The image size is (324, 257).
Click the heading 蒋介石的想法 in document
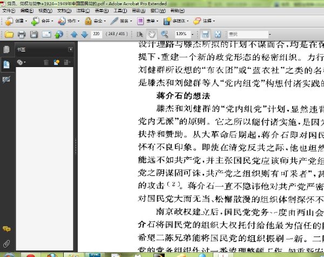coord(183,96)
